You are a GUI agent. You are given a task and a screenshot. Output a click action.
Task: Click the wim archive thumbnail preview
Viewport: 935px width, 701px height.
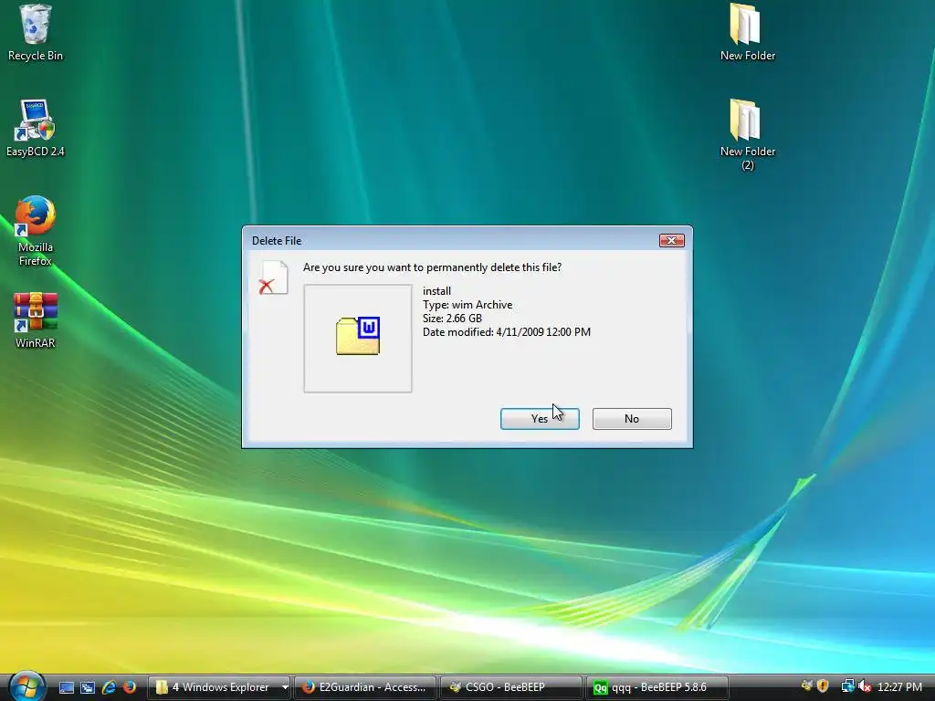click(358, 338)
